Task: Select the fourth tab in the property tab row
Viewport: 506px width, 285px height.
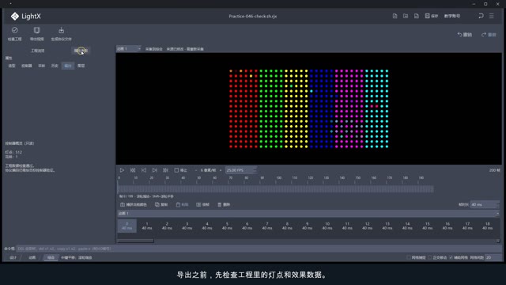Action: point(55,66)
